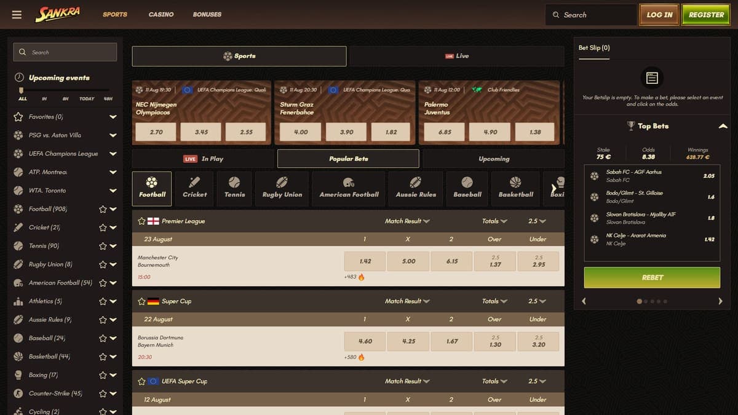Switch to the Live tab

tap(457, 56)
